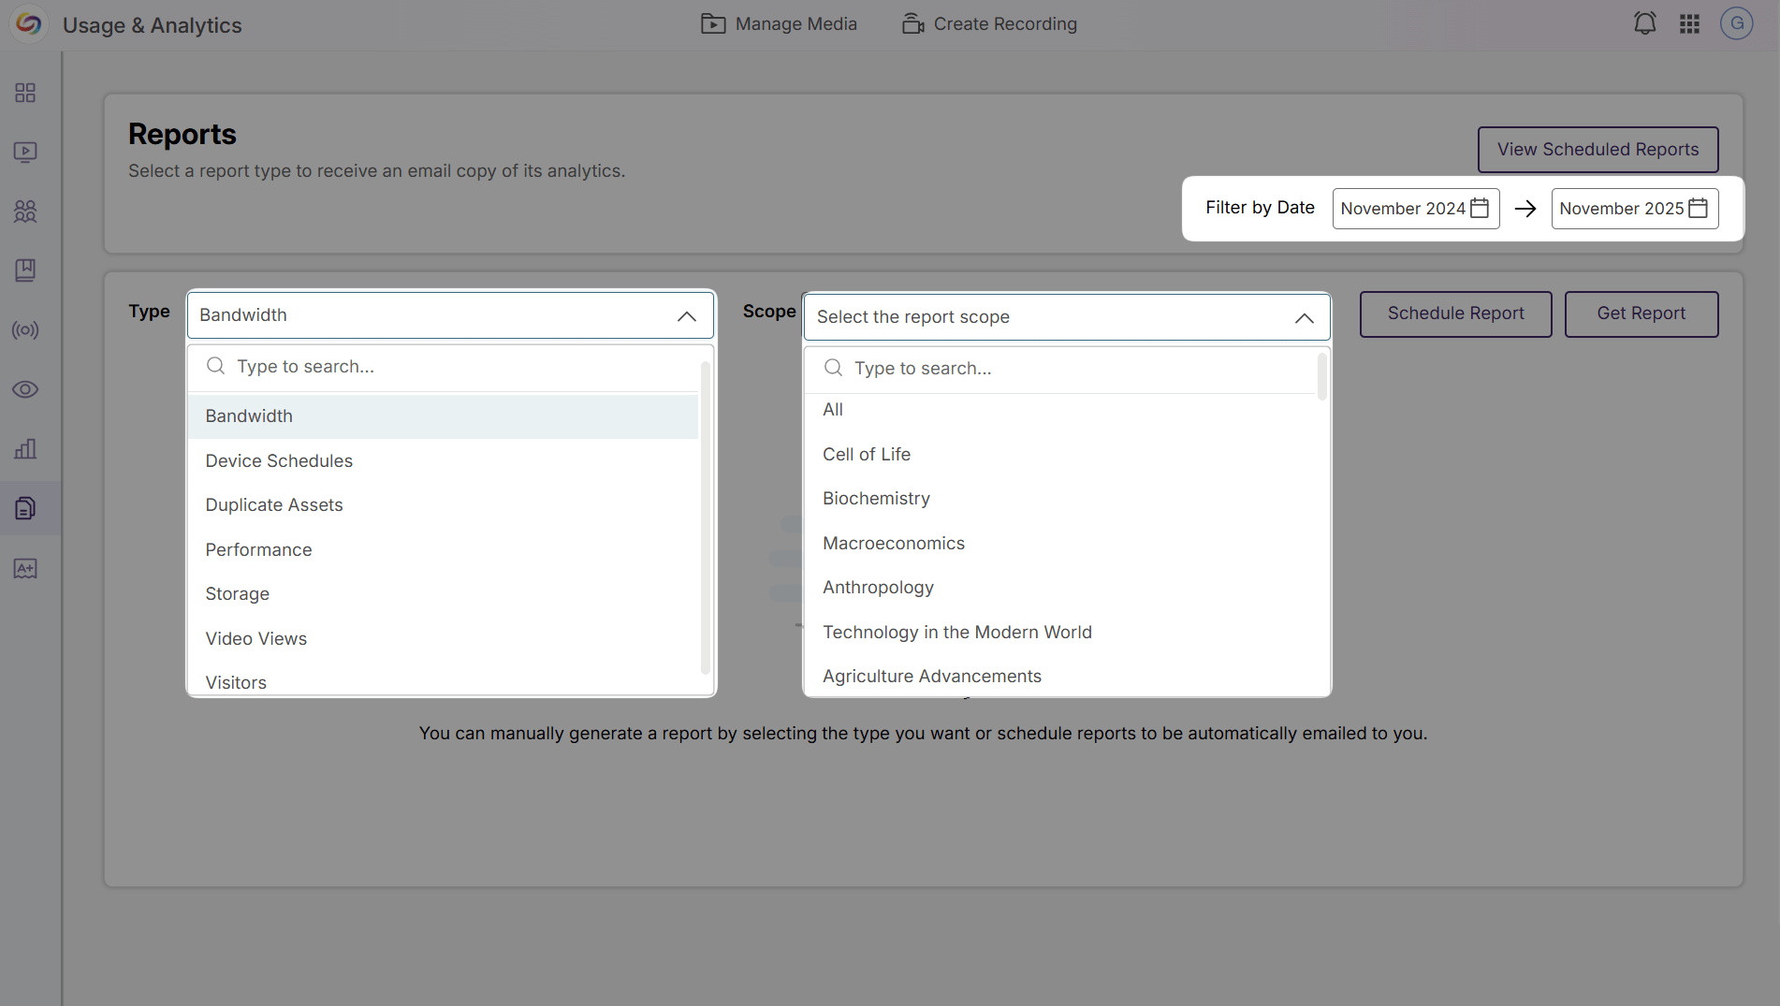Open the November 2024 calendar picker
The width and height of the screenshot is (1780, 1006).
pyautogui.click(x=1480, y=208)
